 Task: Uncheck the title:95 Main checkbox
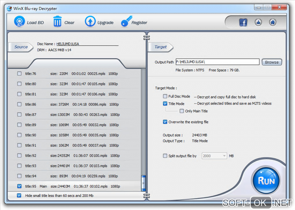(19, 186)
